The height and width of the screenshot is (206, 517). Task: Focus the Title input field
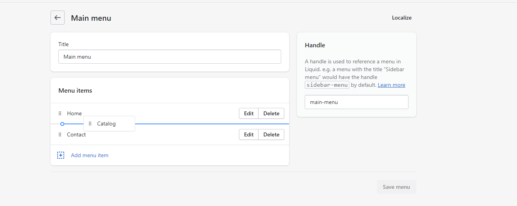pos(170,57)
